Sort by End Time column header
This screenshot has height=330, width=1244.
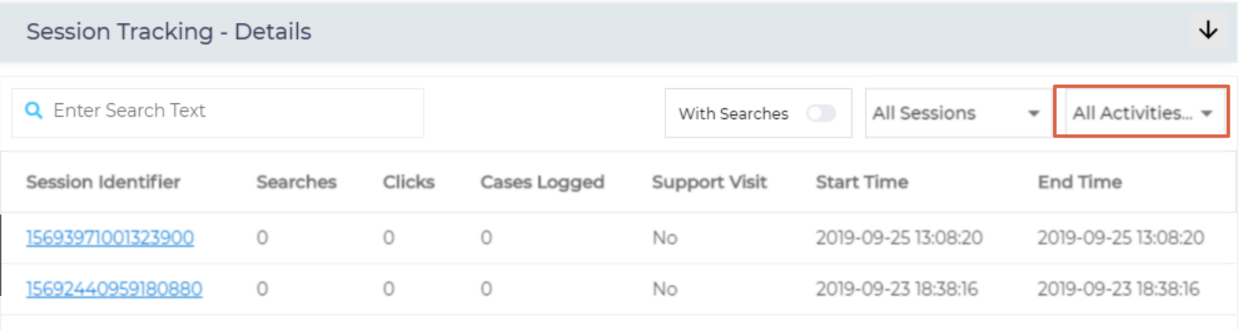1080,182
